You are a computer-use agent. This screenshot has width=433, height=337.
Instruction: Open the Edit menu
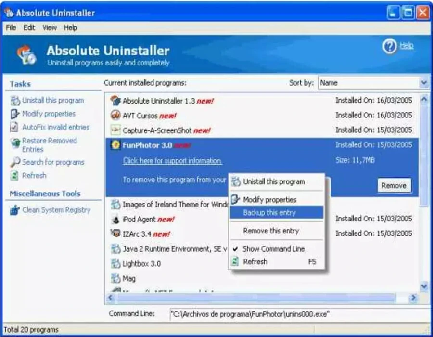[29, 27]
